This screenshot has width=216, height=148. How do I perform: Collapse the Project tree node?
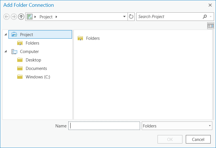[6, 34]
